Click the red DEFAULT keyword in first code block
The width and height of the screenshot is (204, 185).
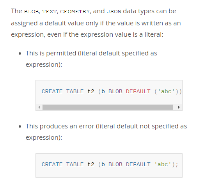pyautogui.click(x=138, y=91)
